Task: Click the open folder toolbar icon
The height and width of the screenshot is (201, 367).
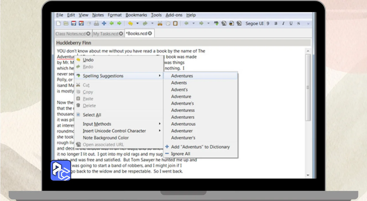Action: tap(66, 24)
